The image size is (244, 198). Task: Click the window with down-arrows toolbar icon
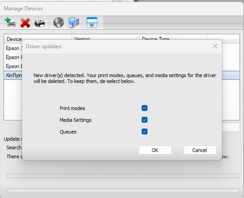[x=92, y=23]
